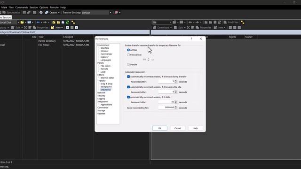This screenshot has height=169, width=301.
Task: Click remote panel Properties button
Action: [203, 28]
